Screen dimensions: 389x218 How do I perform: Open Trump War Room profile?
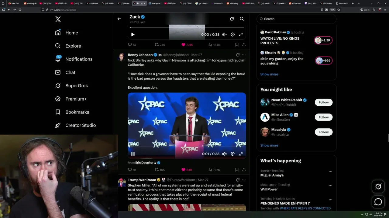[x=142, y=180]
